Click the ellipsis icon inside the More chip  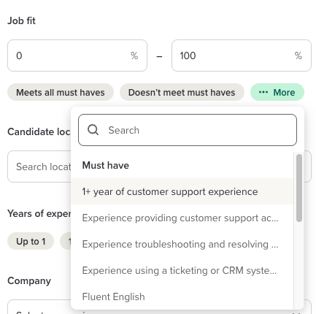click(x=263, y=92)
